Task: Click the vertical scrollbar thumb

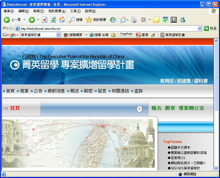Action: (216, 77)
